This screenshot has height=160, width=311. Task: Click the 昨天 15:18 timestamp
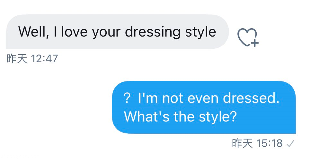(x=257, y=143)
